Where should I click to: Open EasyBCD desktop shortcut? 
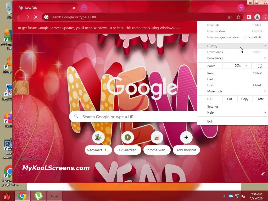point(7,92)
